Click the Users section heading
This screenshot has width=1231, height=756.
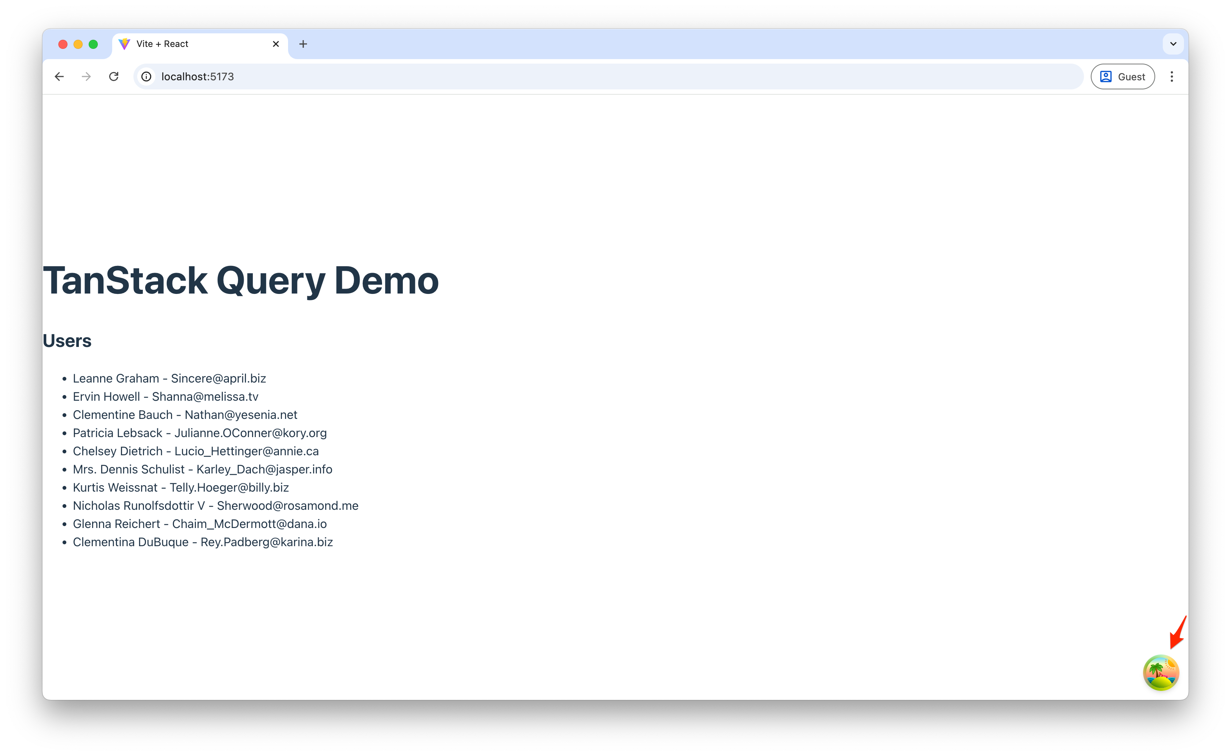pyautogui.click(x=67, y=341)
